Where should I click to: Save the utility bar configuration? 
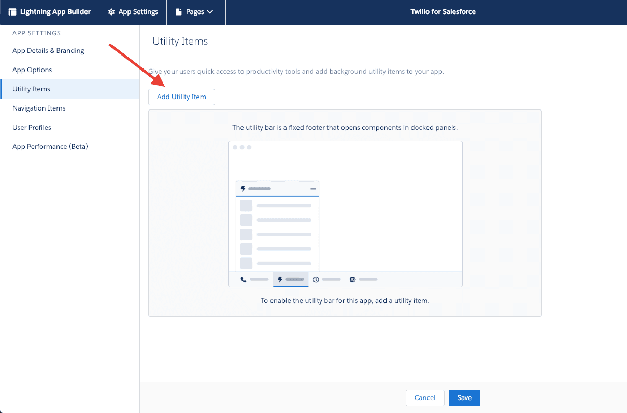(464, 397)
